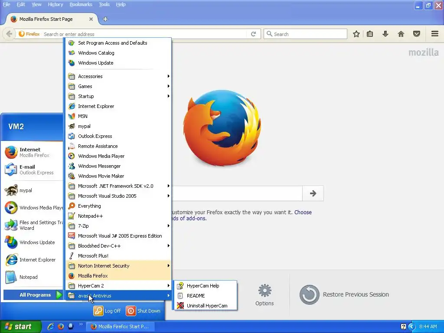Launch Windows Movie Maker
Screen dimensions: 444x333
tap(118, 176)
